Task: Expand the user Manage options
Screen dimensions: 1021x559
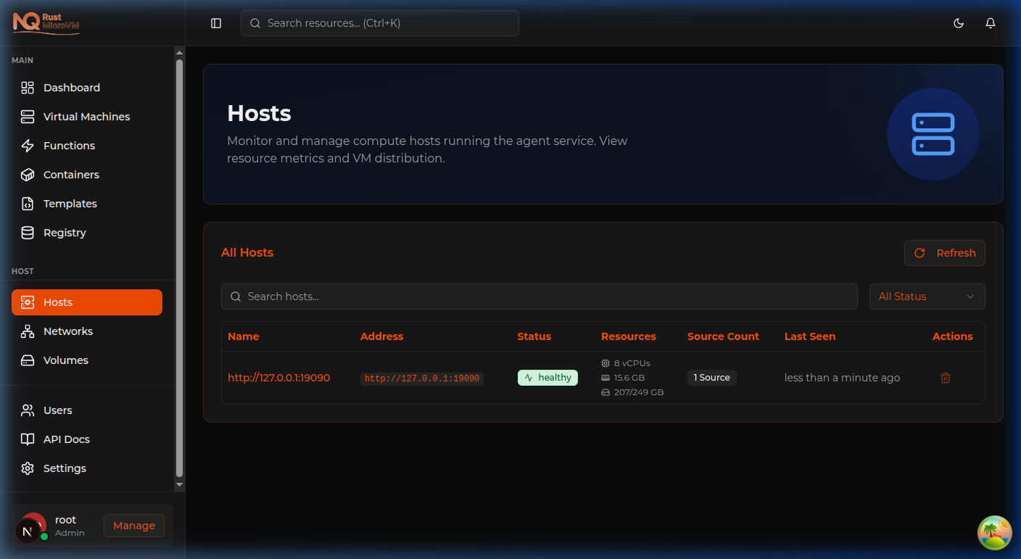Action: (x=133, y=526)
